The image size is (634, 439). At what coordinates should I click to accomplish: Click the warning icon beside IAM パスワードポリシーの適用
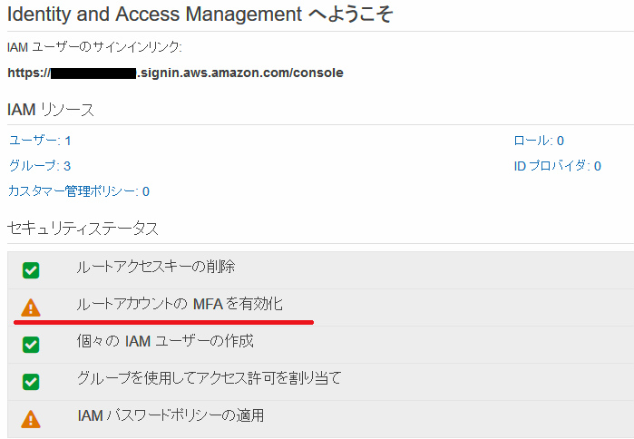click(x=31, y=418)
